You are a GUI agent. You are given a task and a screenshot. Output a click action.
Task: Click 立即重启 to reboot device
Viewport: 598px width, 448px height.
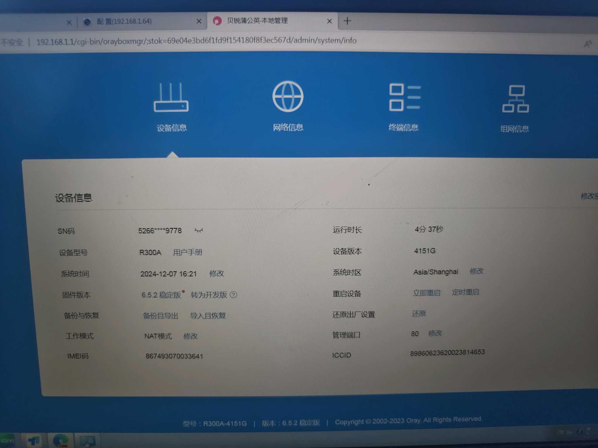[426, 293]
